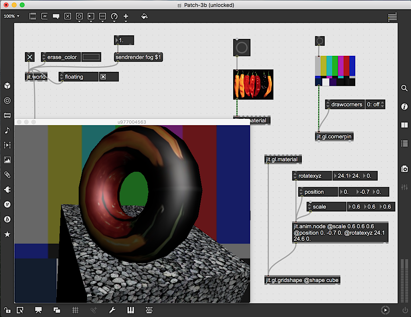The image size is (411, 317).
Task: Click the global transport play icon at bottom right
Action: (x=385, y=310)
